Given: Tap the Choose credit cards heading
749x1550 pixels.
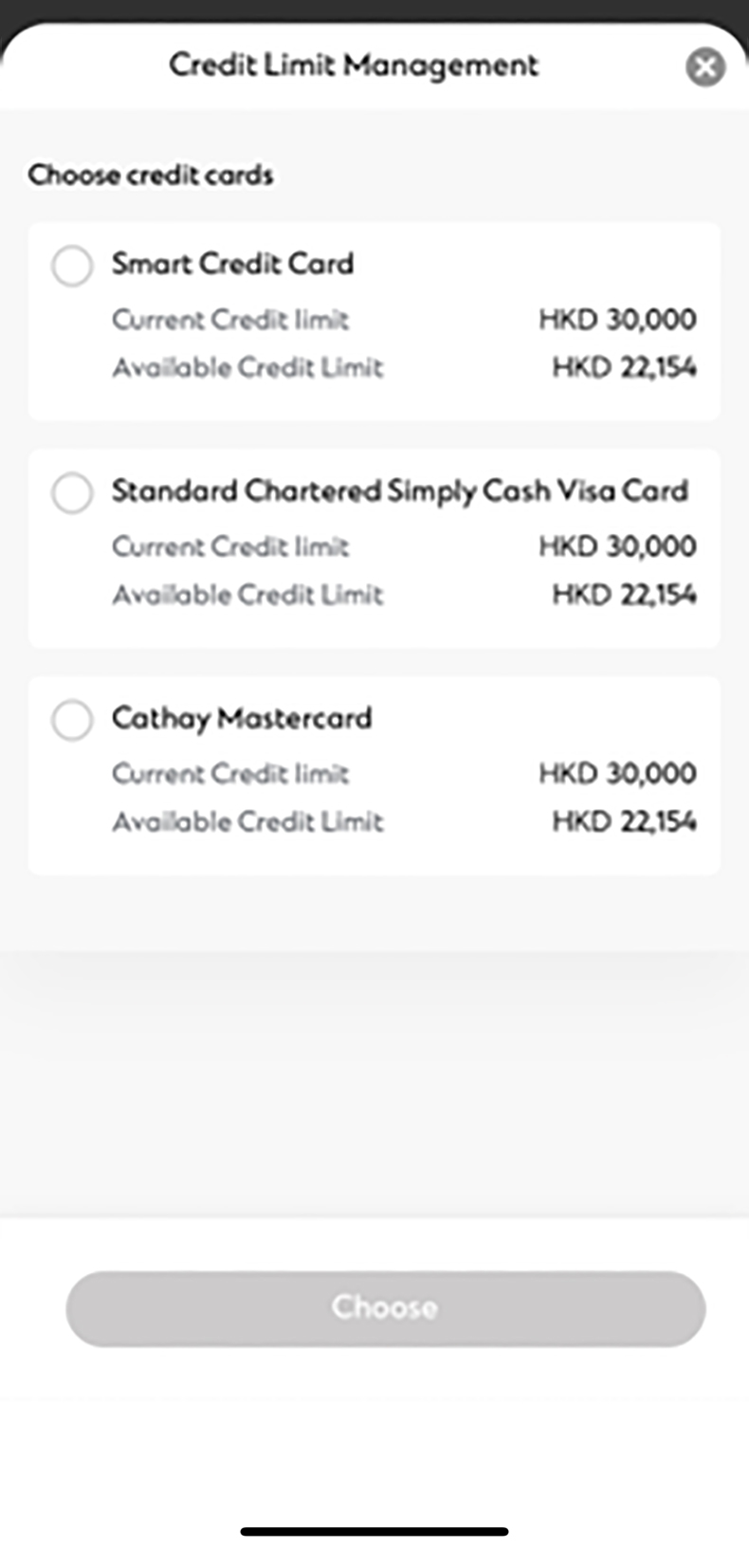Looking at the screenshot, I should [152, 175].
